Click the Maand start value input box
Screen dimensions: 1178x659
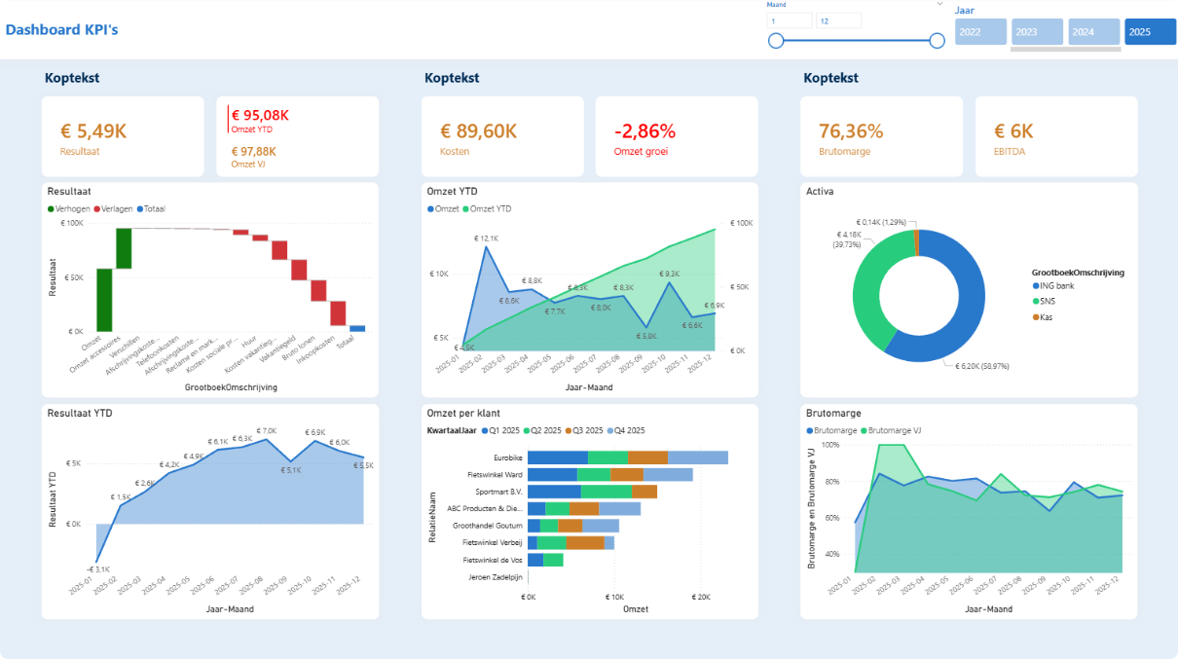[789, 20]
